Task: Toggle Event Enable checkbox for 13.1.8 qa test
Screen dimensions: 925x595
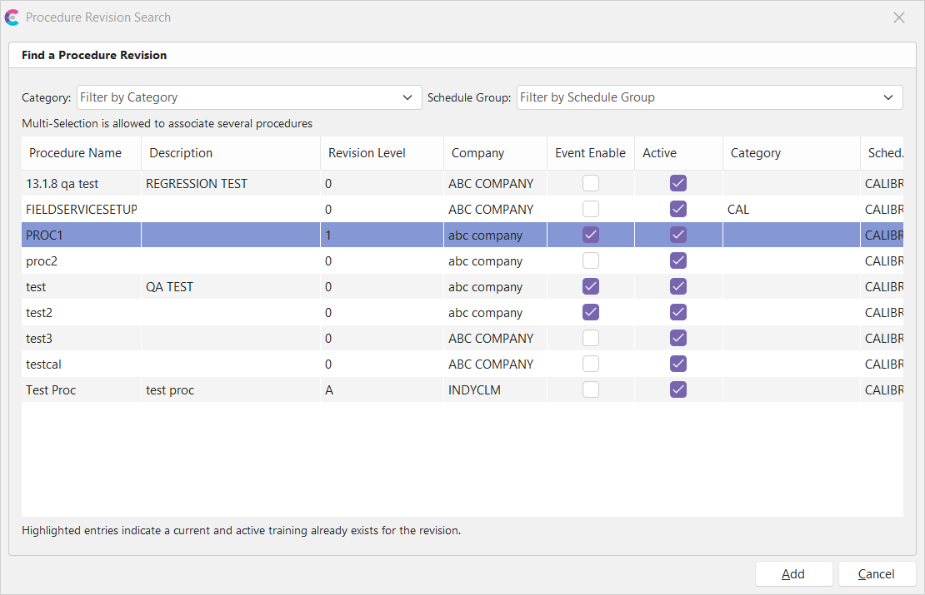Action: pyautogui.click(x=591, y=183)
